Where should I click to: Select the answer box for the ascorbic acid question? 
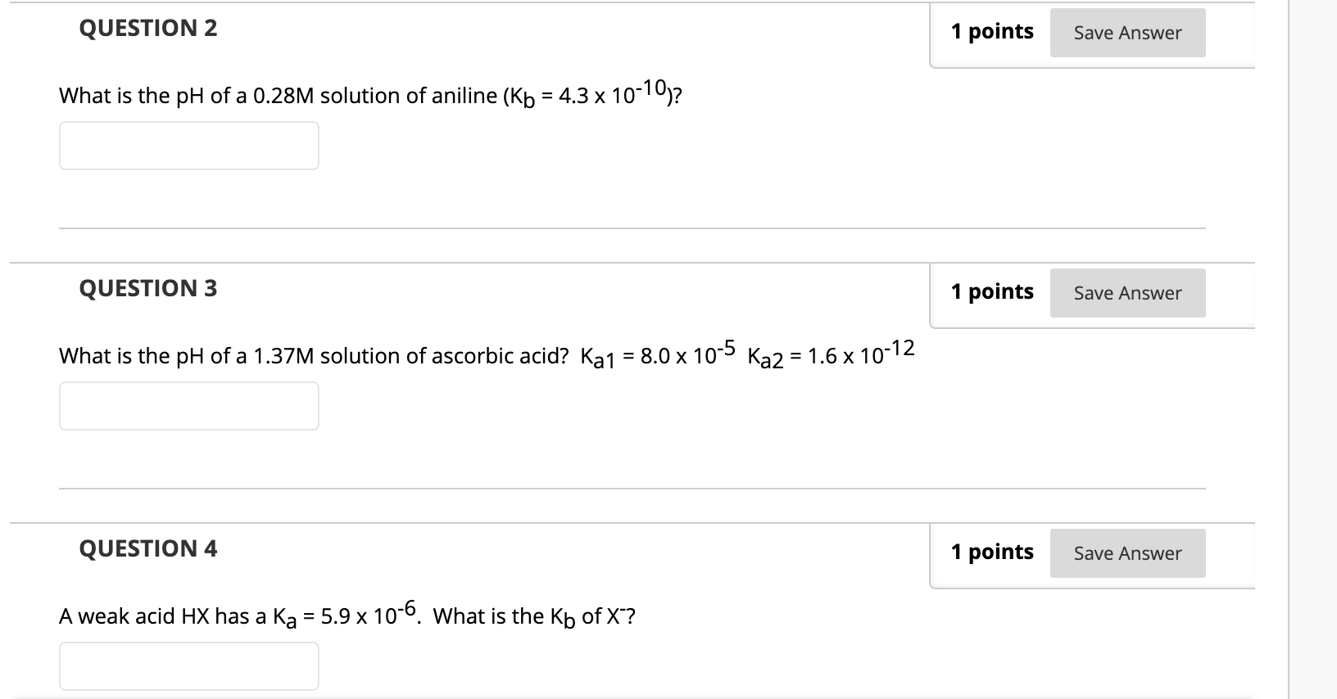188,405
